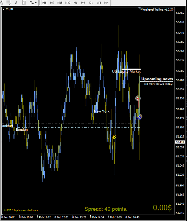Click the 8 Feb 10:06 time label

coord(26,217)
